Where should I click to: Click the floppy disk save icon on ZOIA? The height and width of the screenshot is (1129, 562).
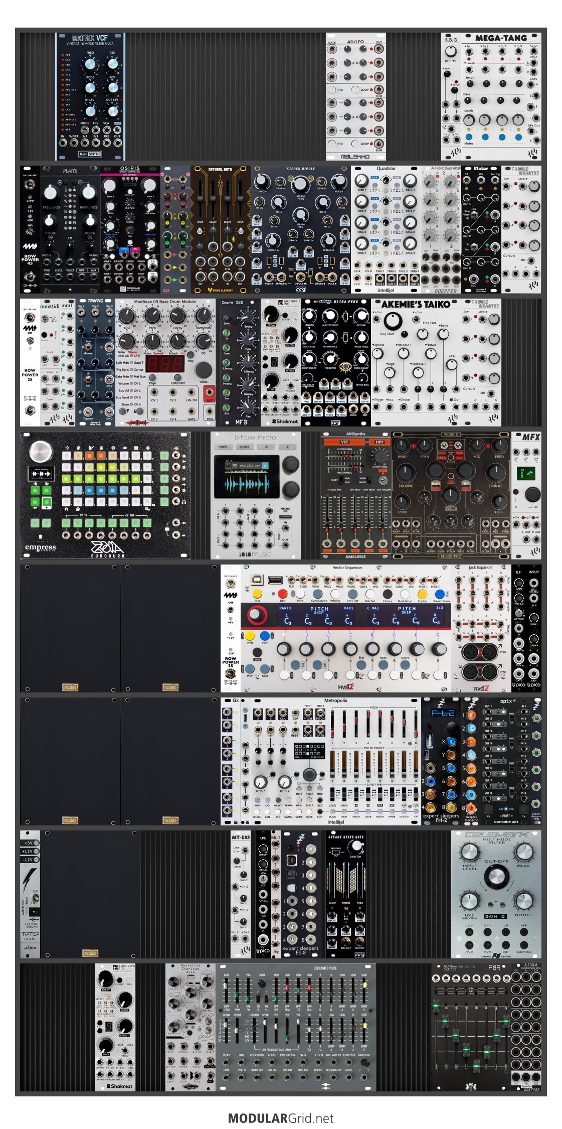point(136,447)
